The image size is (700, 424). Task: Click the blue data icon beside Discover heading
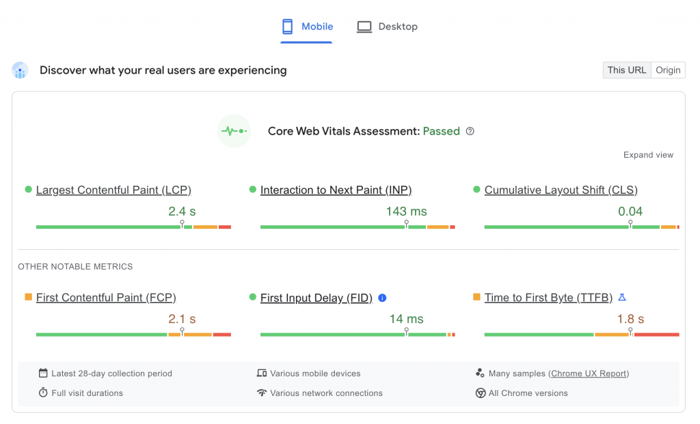click(20, 70)
